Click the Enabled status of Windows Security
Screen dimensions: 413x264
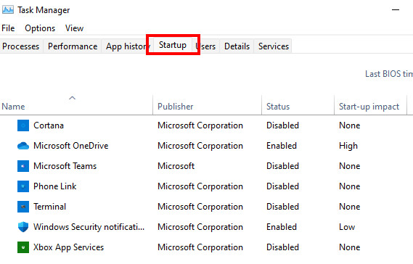pos(282,227)
